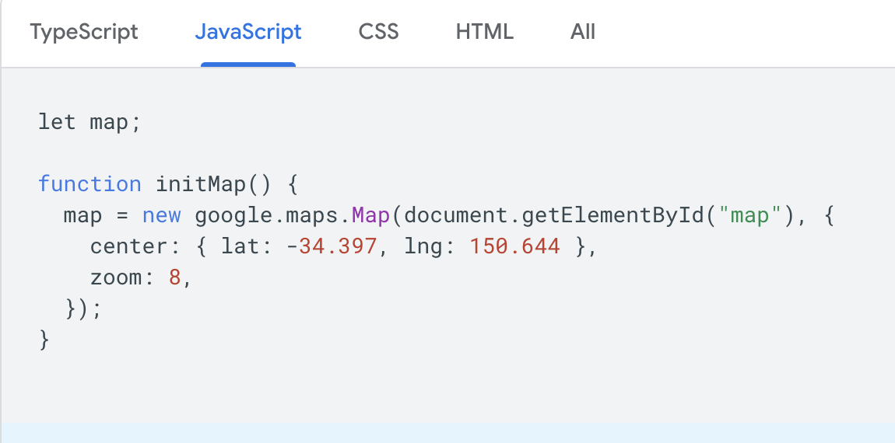Click 'google.maps.' in the code
The image size is (895, 443).
[273, 217]
